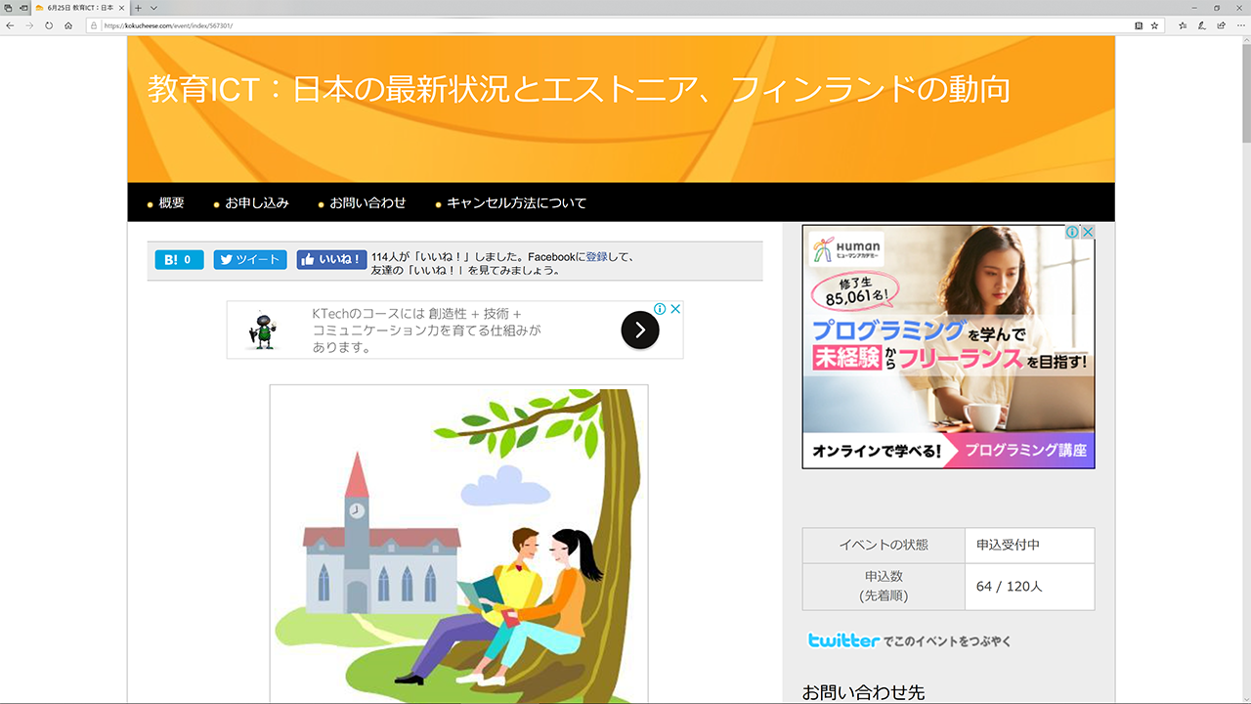Click the お問い合わせ先 heading
Screen dimensions: 1251x704
coord(863,692)
